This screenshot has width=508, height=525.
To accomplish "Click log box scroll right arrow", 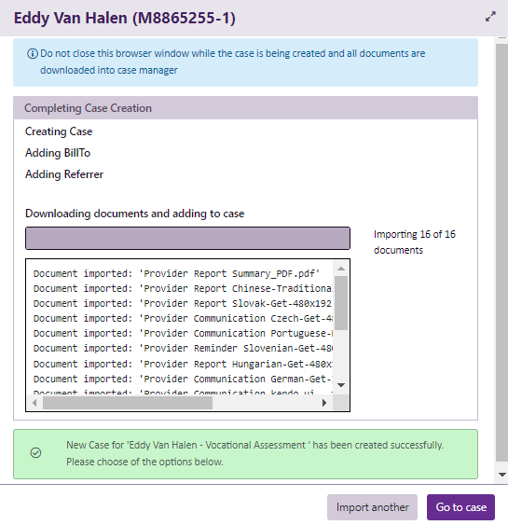I will coord(323,403).
